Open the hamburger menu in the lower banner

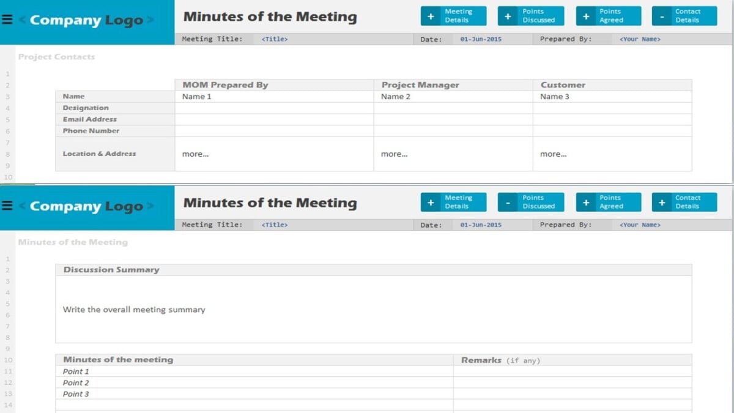click(x=7, y=204)
